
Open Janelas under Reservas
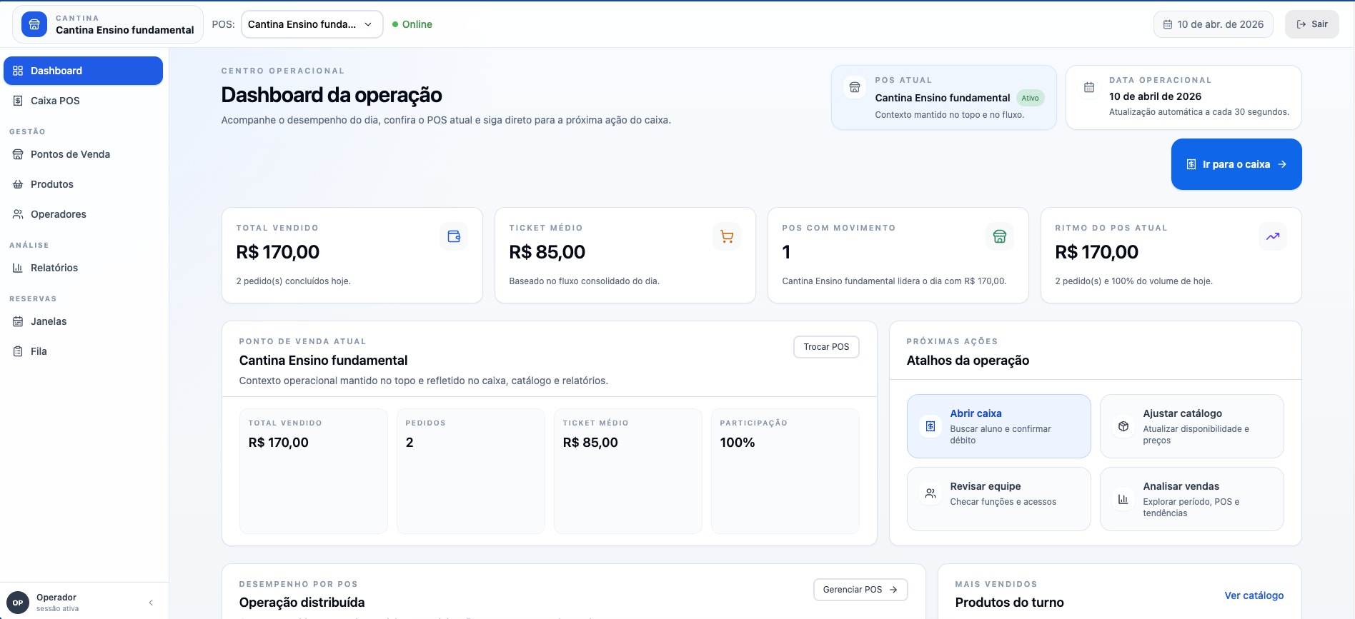tap(83, 321)
